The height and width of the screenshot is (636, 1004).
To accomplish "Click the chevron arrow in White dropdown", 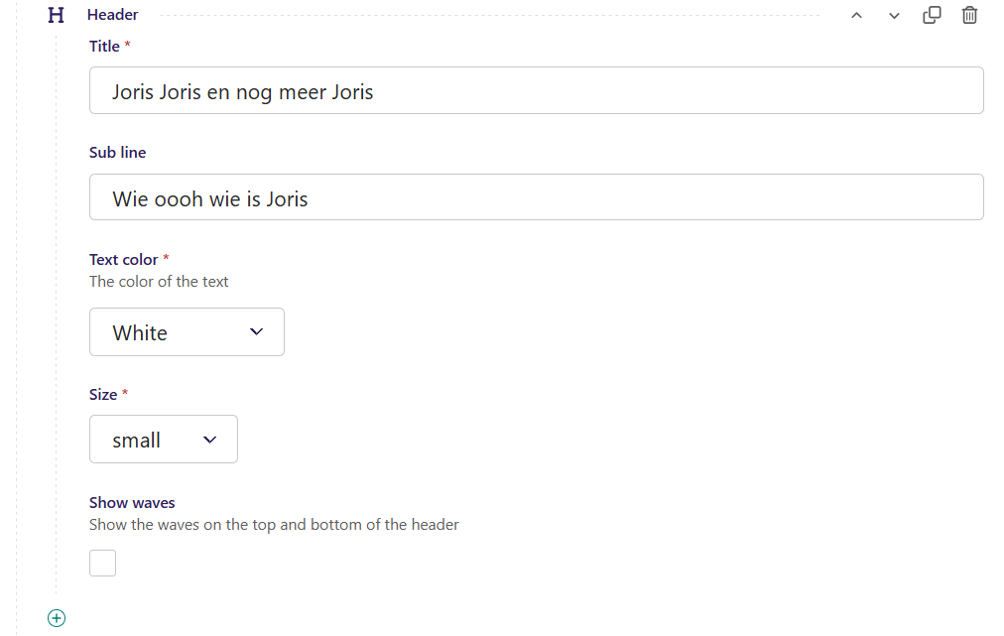I will (x=257, y=331).
